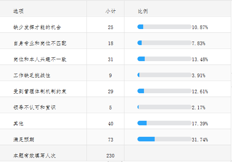Select the 受到管理体制机制约束 option label
Image resolution: width=232 pixels, height=162 pixels.
(x=39, y=92)
